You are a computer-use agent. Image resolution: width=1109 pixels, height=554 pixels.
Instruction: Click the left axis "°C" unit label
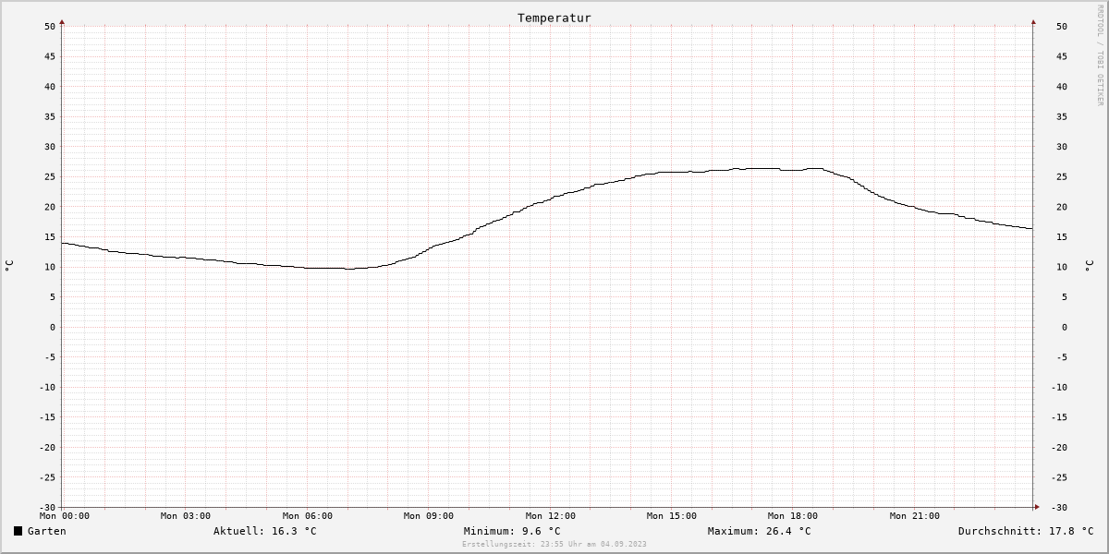(9, 266)
